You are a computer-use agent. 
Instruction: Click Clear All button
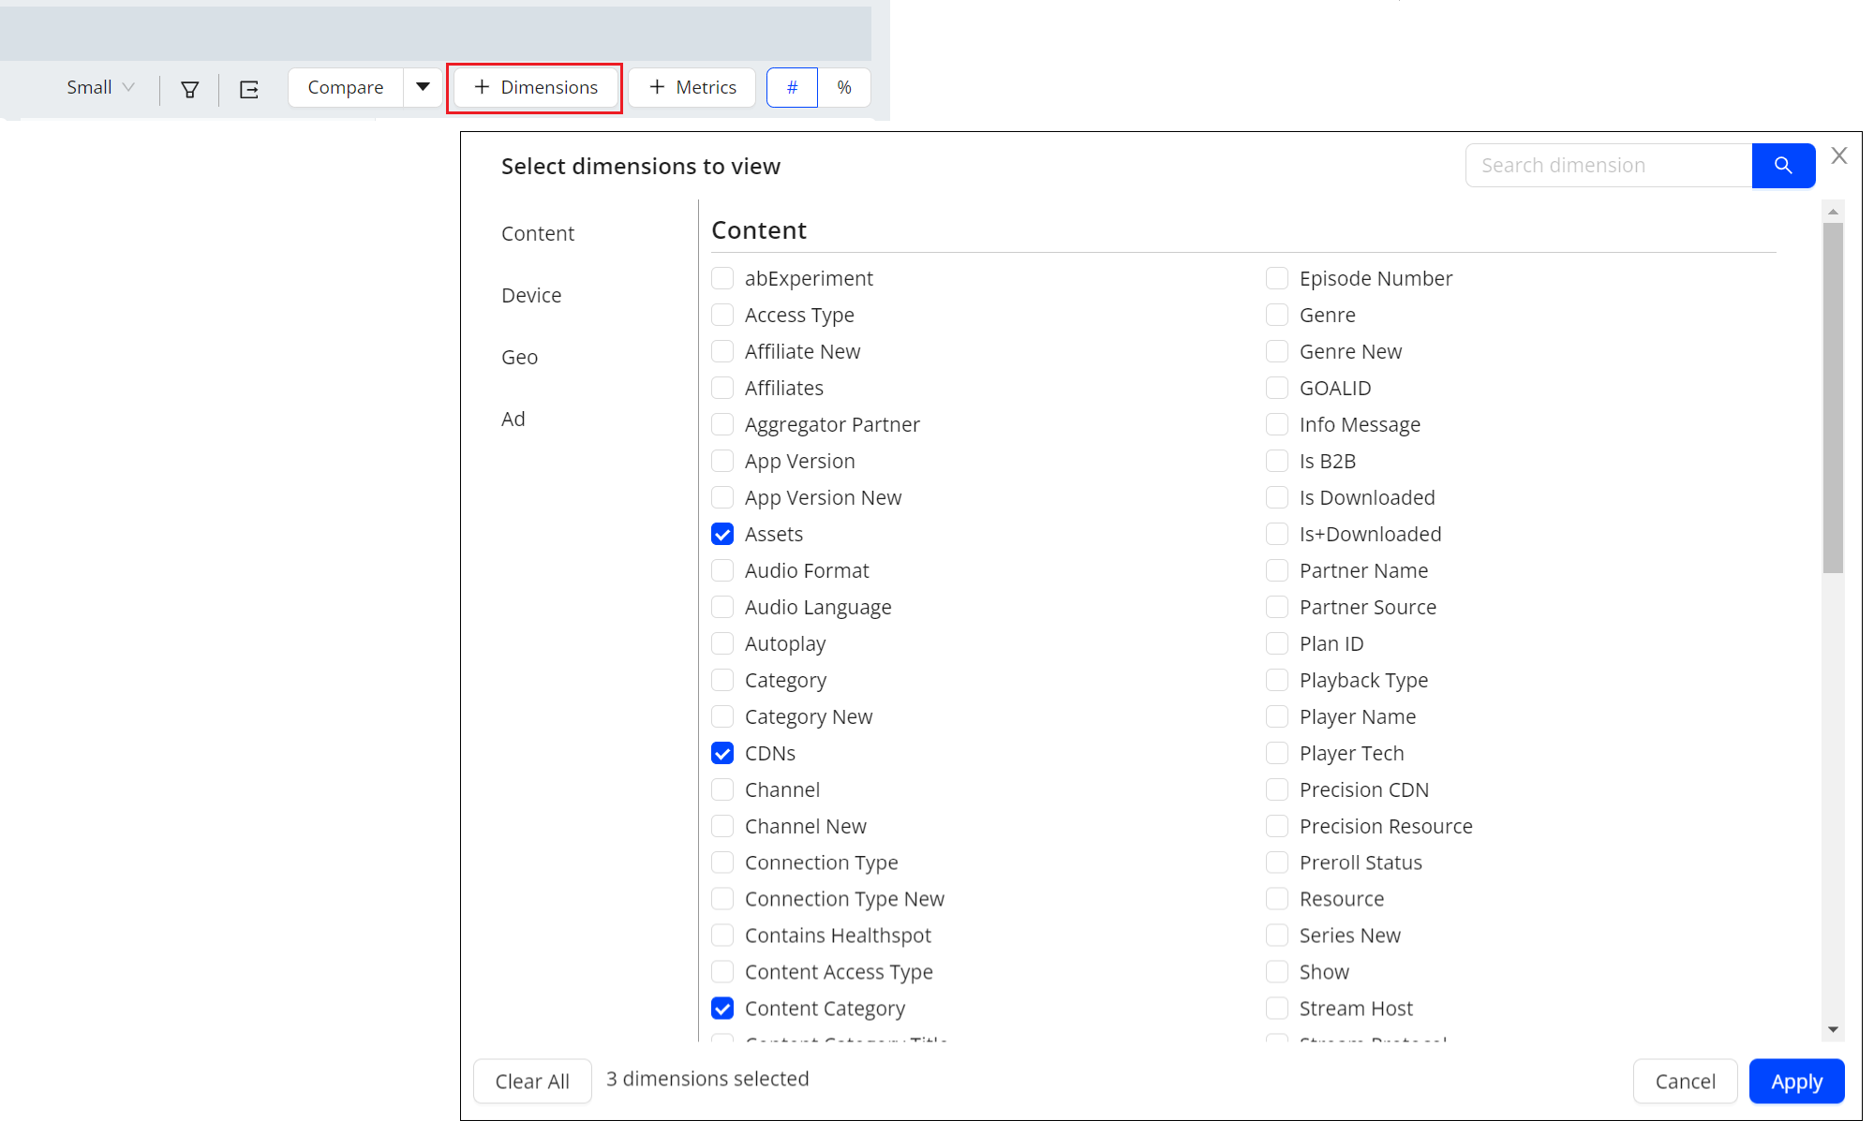(532, 1081)
